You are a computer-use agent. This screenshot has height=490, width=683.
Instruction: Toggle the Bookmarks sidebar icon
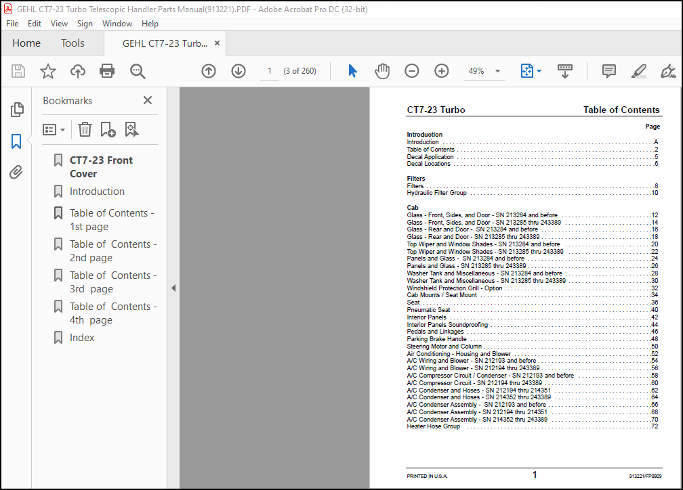pos(16,141)
